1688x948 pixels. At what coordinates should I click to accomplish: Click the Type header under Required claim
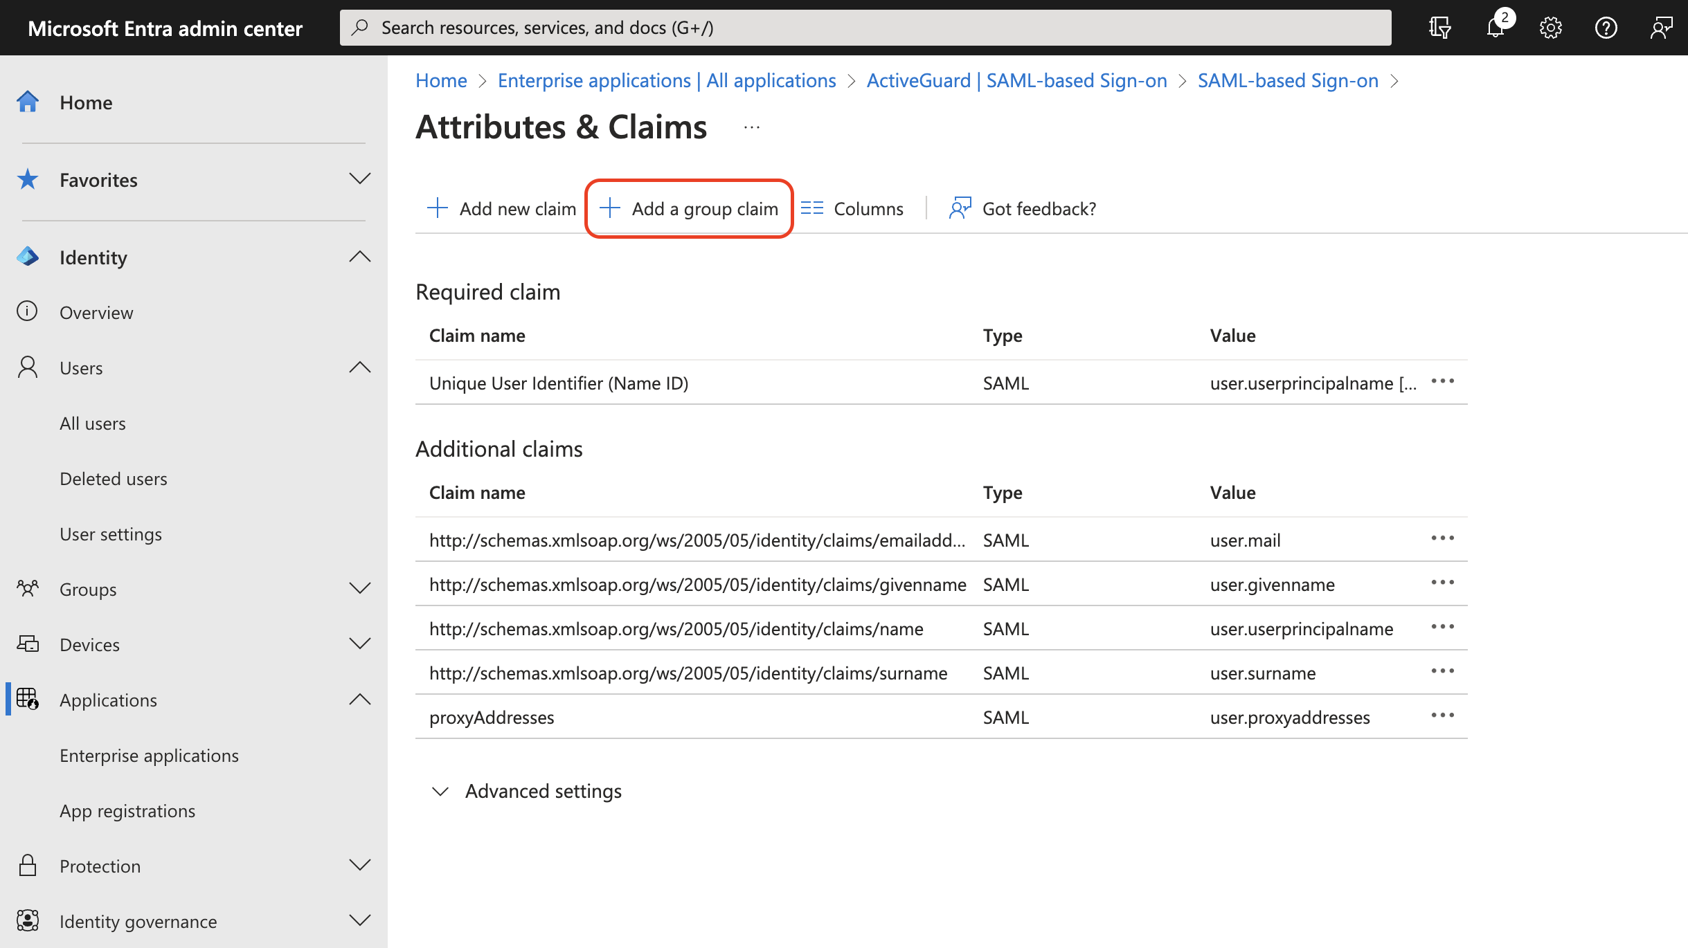coord(1003,336)
